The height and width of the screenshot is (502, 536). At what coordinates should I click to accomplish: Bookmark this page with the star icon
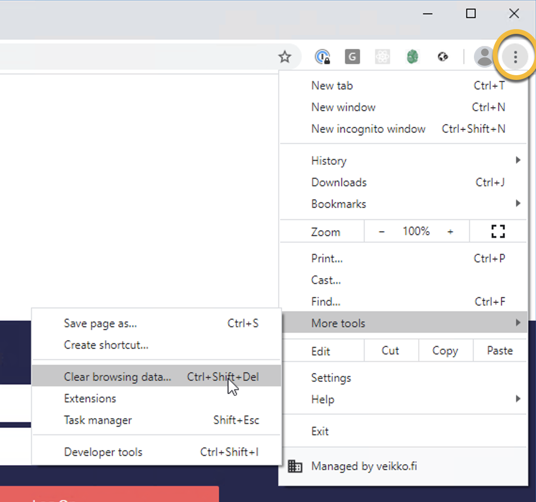284,57
